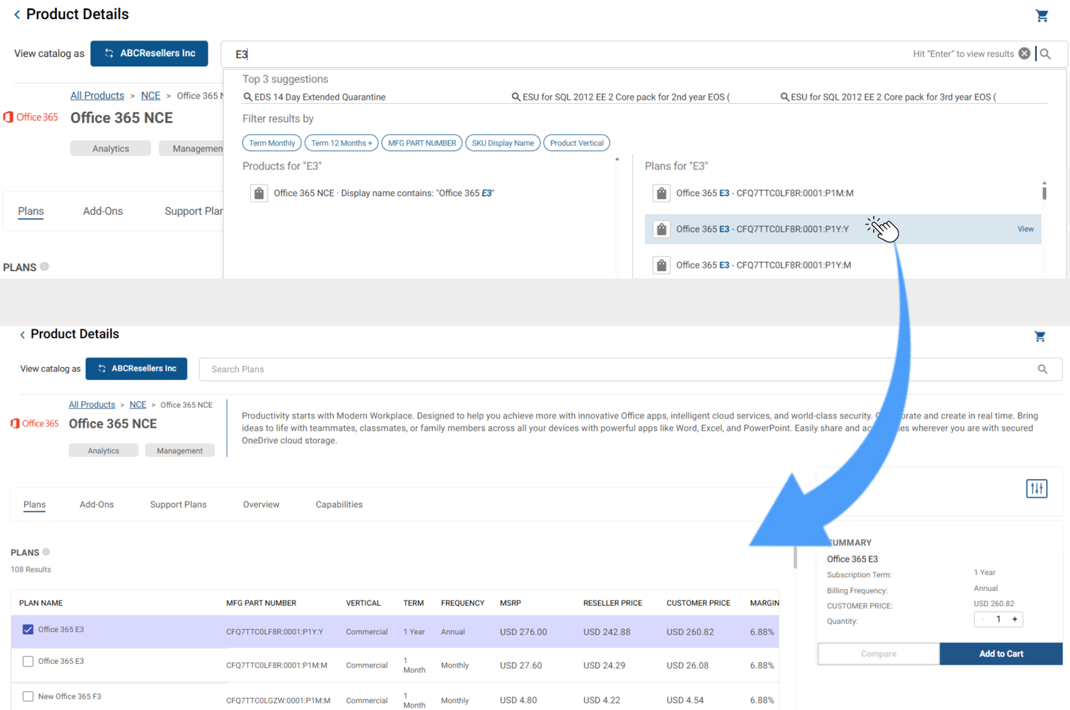Open the Support Plans tab next to Overview
This screenshot has height=710, width=1070.
(x=178, y=504)
